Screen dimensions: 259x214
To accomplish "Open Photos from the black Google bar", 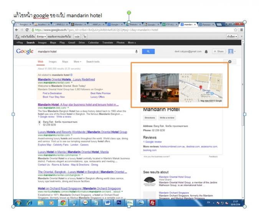I will pyautogui.click(x=120, y=42).
